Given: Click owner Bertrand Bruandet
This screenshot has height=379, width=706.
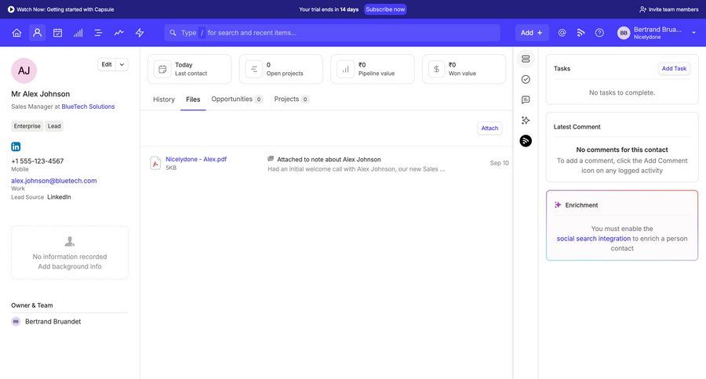Looking at the screenshot, I should (53, 322).
